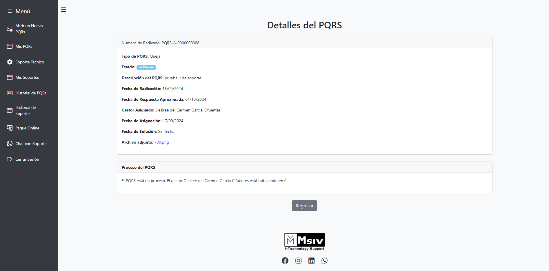Open Abrir un Nuevo PQRs
The image size is (549, 271).
pos(29,29)
